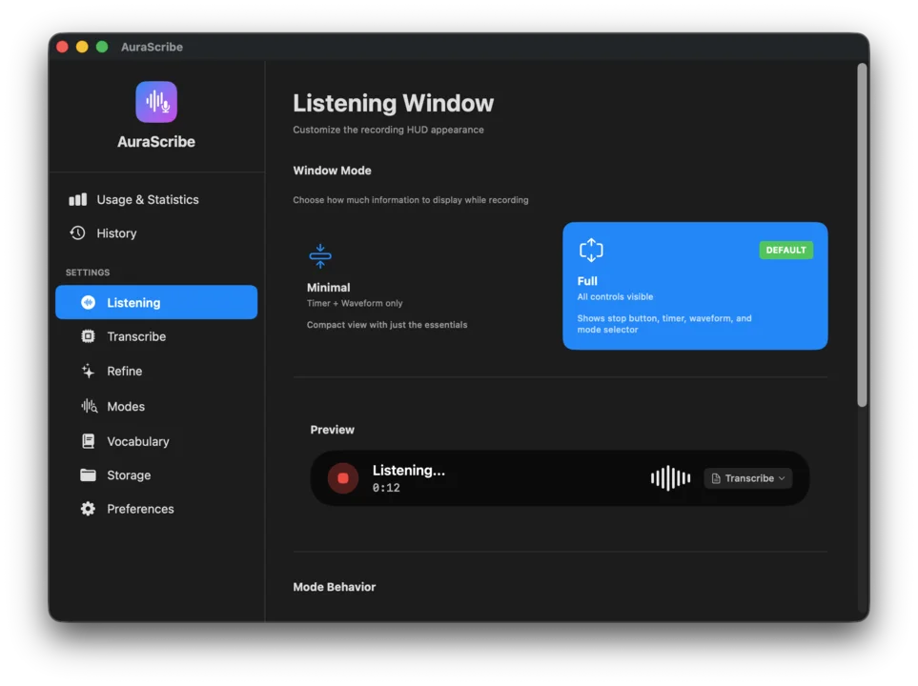Select the Refine sparkle icon
Image resolution: width=918 pixels, height=686 pixels.
pyautogui.click(x=88, y=371)
